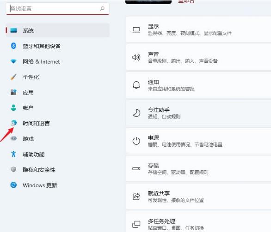Viewport: 271px width, 232px height.
Task: Click the text 存储空间、驱动器、配置规则
Action: click(178, 172)
